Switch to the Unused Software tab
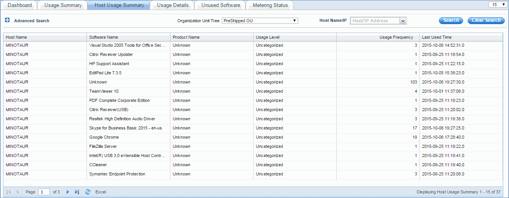Image resolution: width=509 pixels, height=198 pixels. (221, 5)
